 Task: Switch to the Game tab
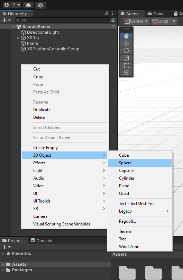156,14
